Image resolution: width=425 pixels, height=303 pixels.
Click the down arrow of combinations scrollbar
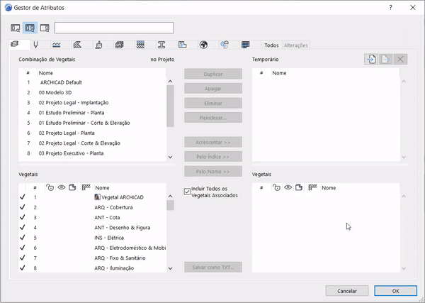pos(170,157)
